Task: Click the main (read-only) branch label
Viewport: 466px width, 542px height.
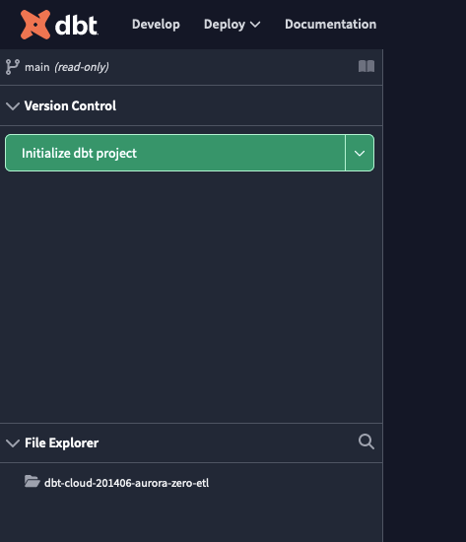Action: [x=67, y=67]
